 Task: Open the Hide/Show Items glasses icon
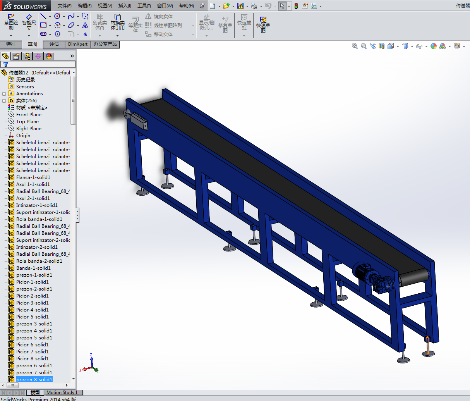(x=419, y=46)
